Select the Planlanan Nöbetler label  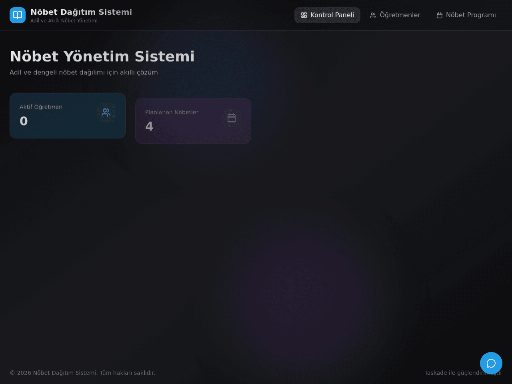(172, 112)
